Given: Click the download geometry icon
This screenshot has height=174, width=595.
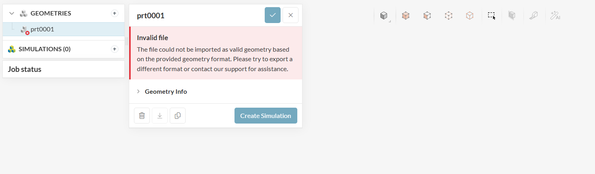Looking at the screenshot, I should click(160, 116).
